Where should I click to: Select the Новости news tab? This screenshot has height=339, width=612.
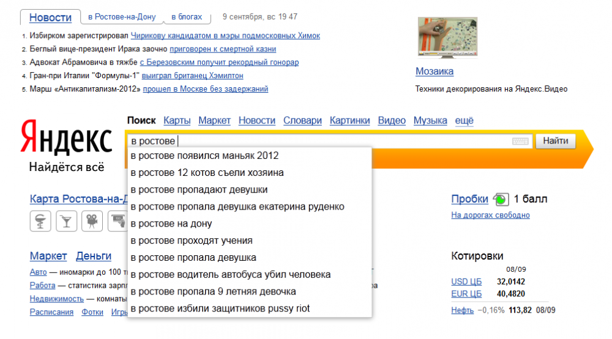(50, 18)
